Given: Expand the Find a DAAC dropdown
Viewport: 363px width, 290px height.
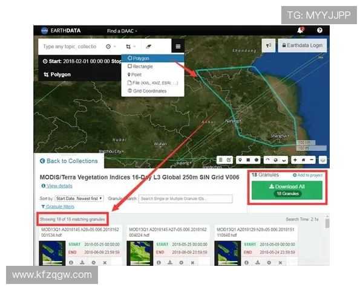Looking at the screenshot, I should coord(122,30).
